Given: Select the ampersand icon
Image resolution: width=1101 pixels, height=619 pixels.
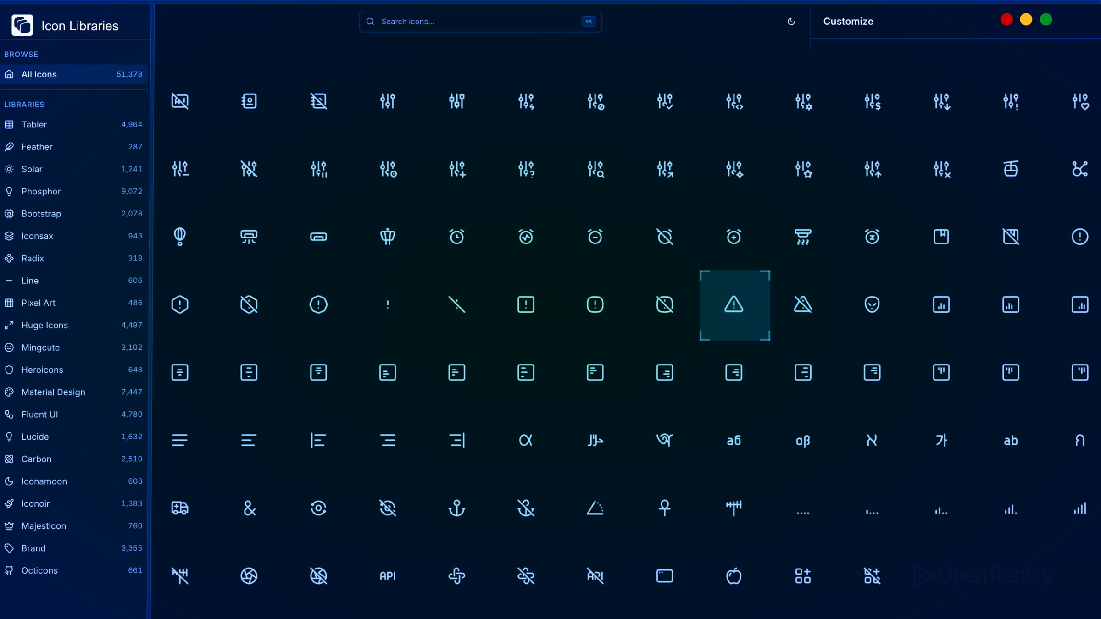Looking at the screenshot, I should 249,508.
